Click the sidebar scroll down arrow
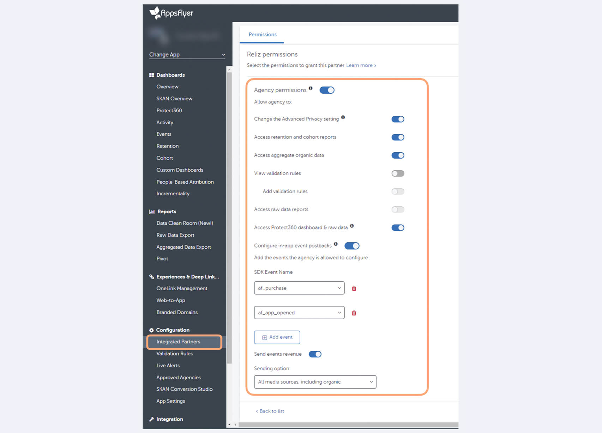Screen dimensions: 602x433 coord(229,425)
